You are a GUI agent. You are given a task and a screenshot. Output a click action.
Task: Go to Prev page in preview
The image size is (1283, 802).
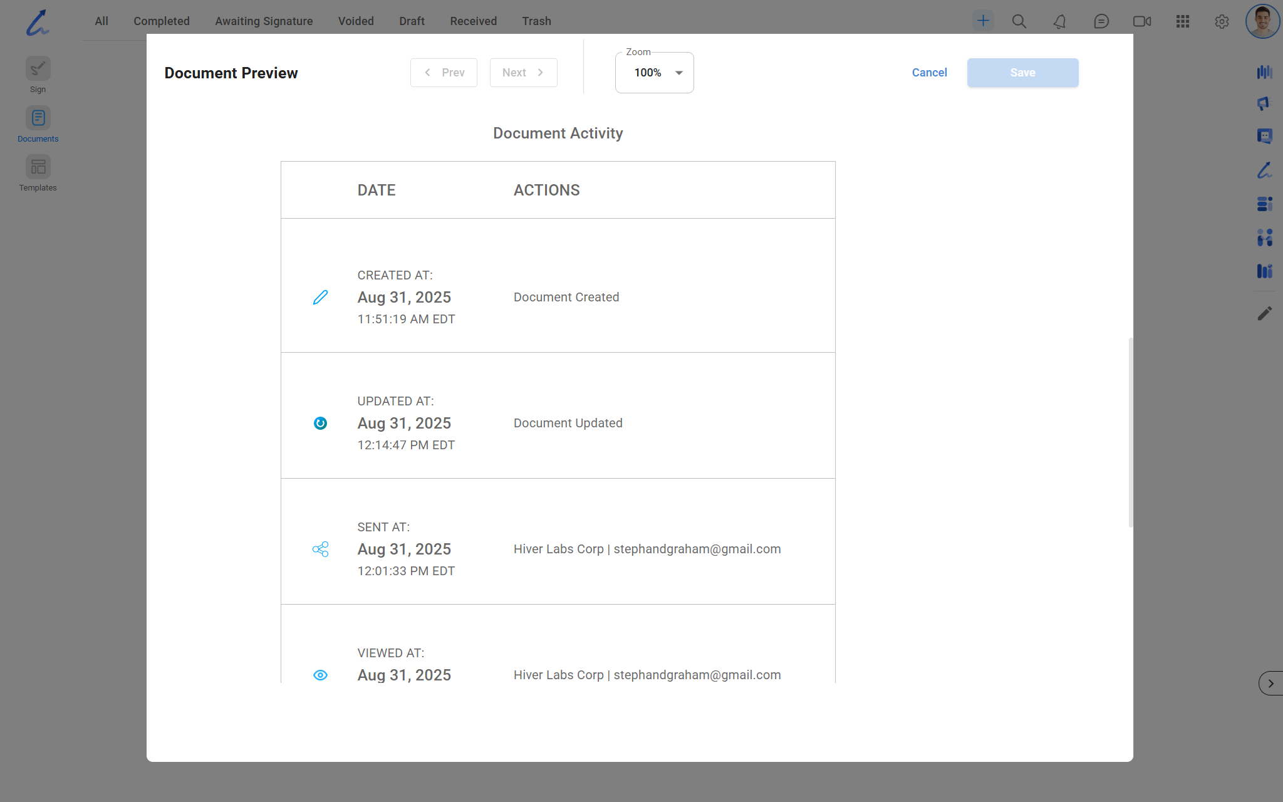coord(444,73)
